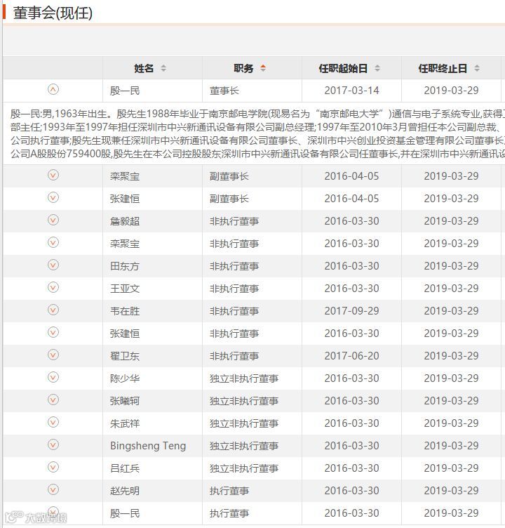
Task: Expand the 吕红兵 row details
Action: click(53, 467)
